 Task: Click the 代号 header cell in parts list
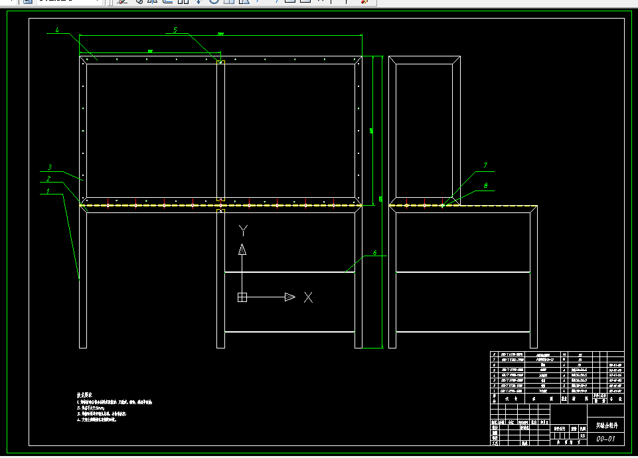pos(511,399)
